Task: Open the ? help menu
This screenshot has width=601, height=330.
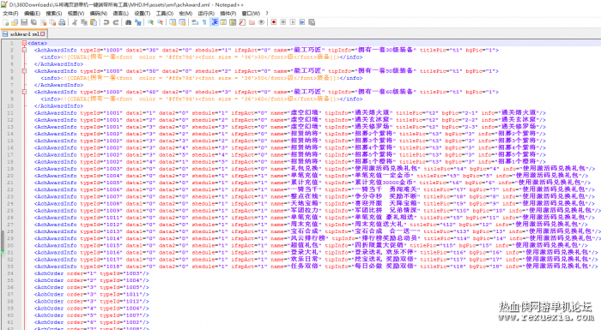Action: click(267, 14)
